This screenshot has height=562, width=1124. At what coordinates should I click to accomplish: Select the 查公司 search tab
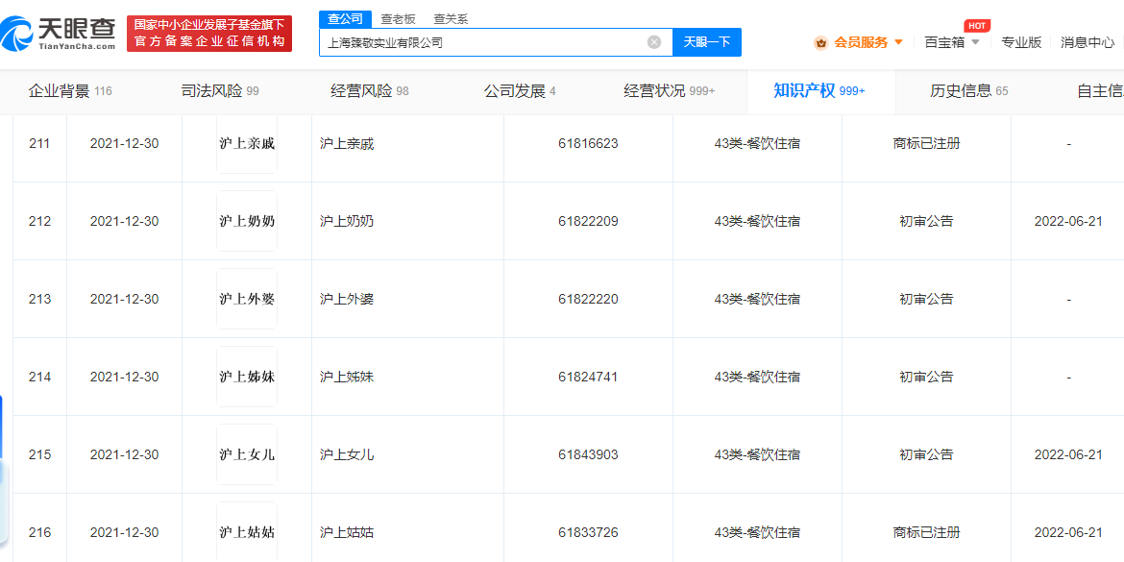coord(346,19)
